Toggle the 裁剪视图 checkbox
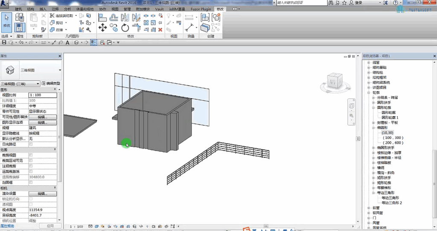The height and width of the screenshot is (231, 437). pyautogui.click(x=31, y=155)
